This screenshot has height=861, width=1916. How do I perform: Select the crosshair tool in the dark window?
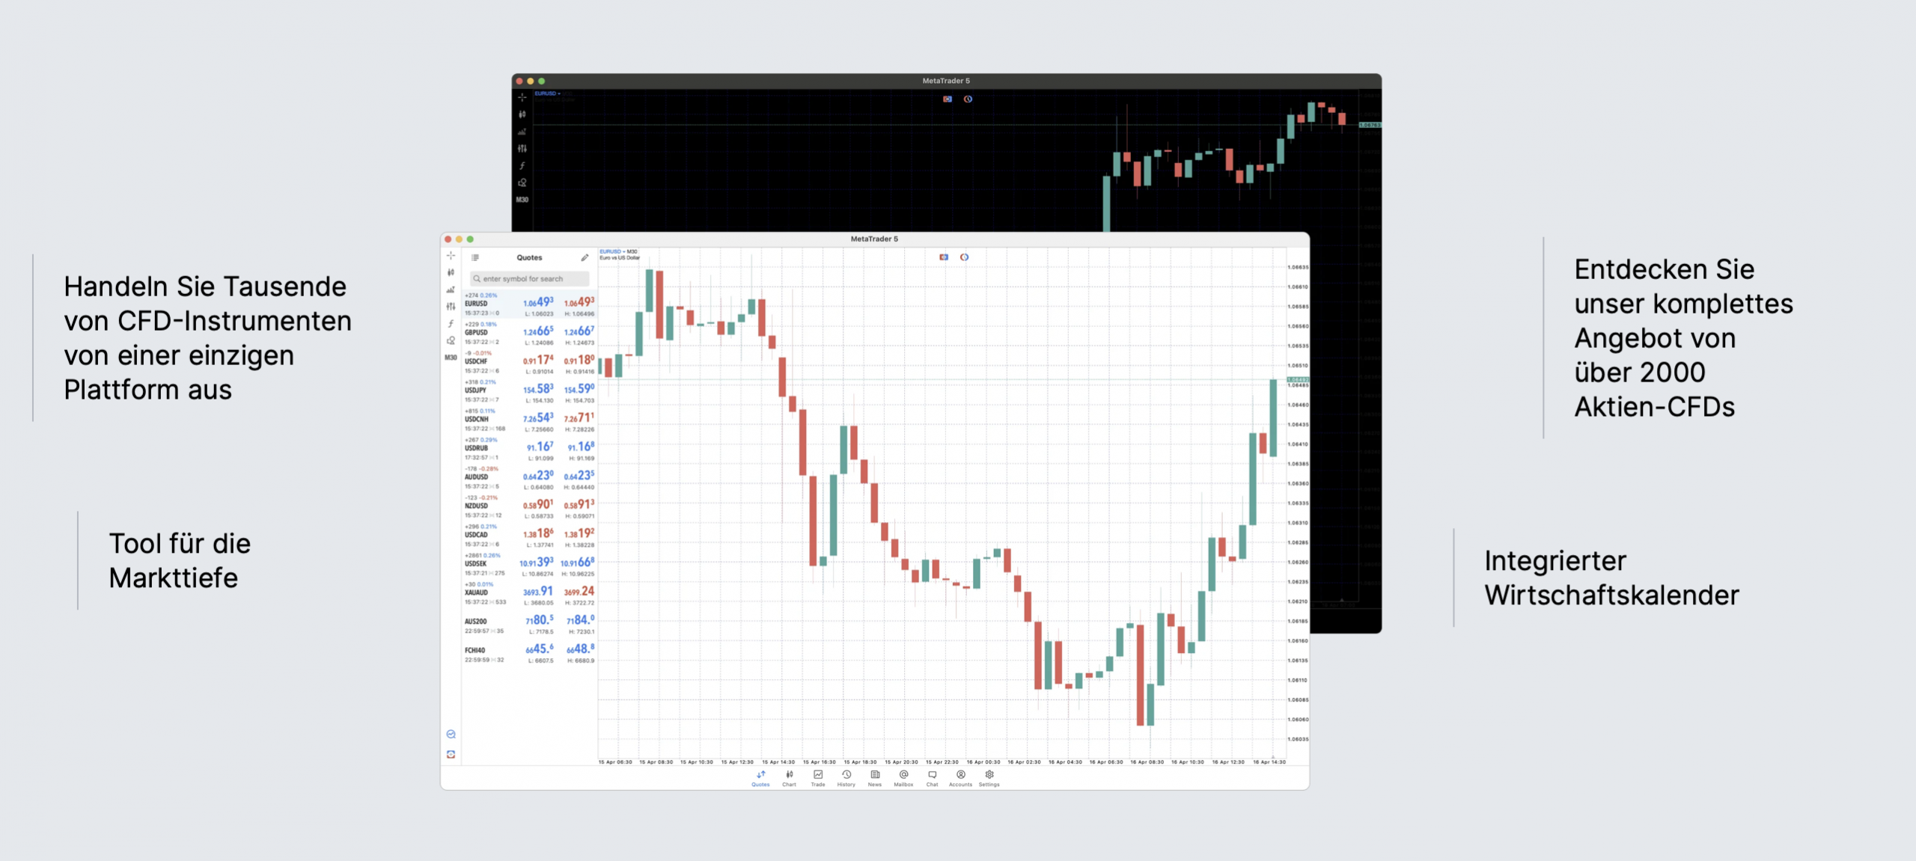coord(522,98)
